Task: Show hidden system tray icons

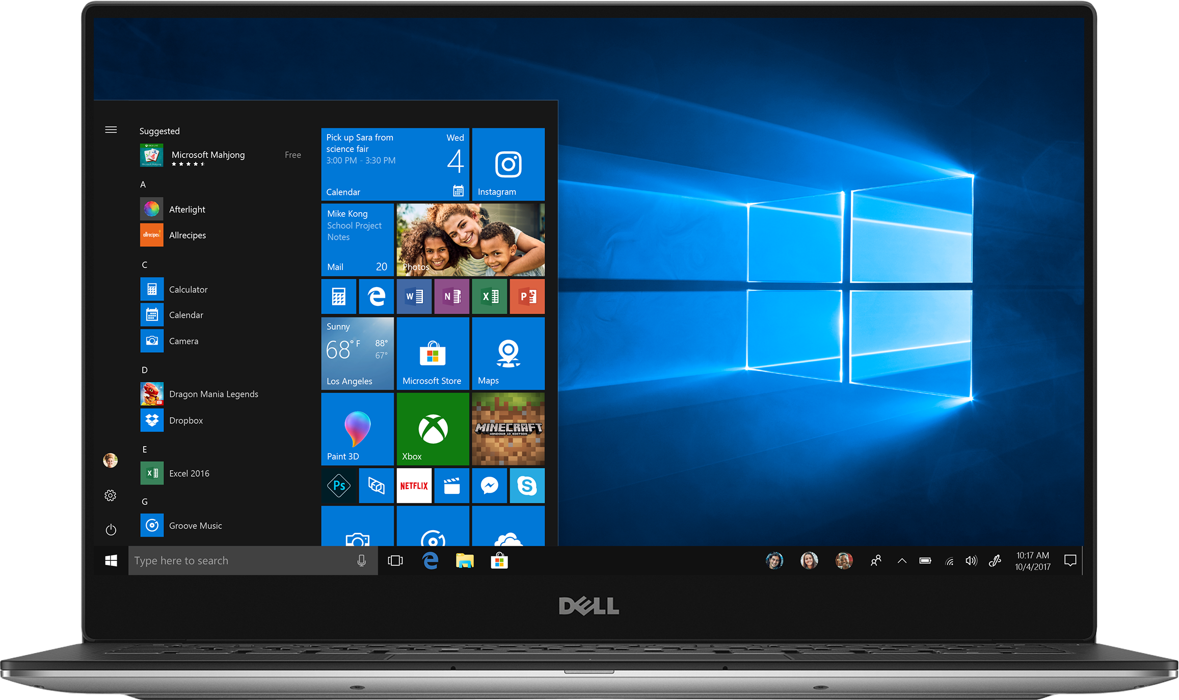Action: pos(902,561)
